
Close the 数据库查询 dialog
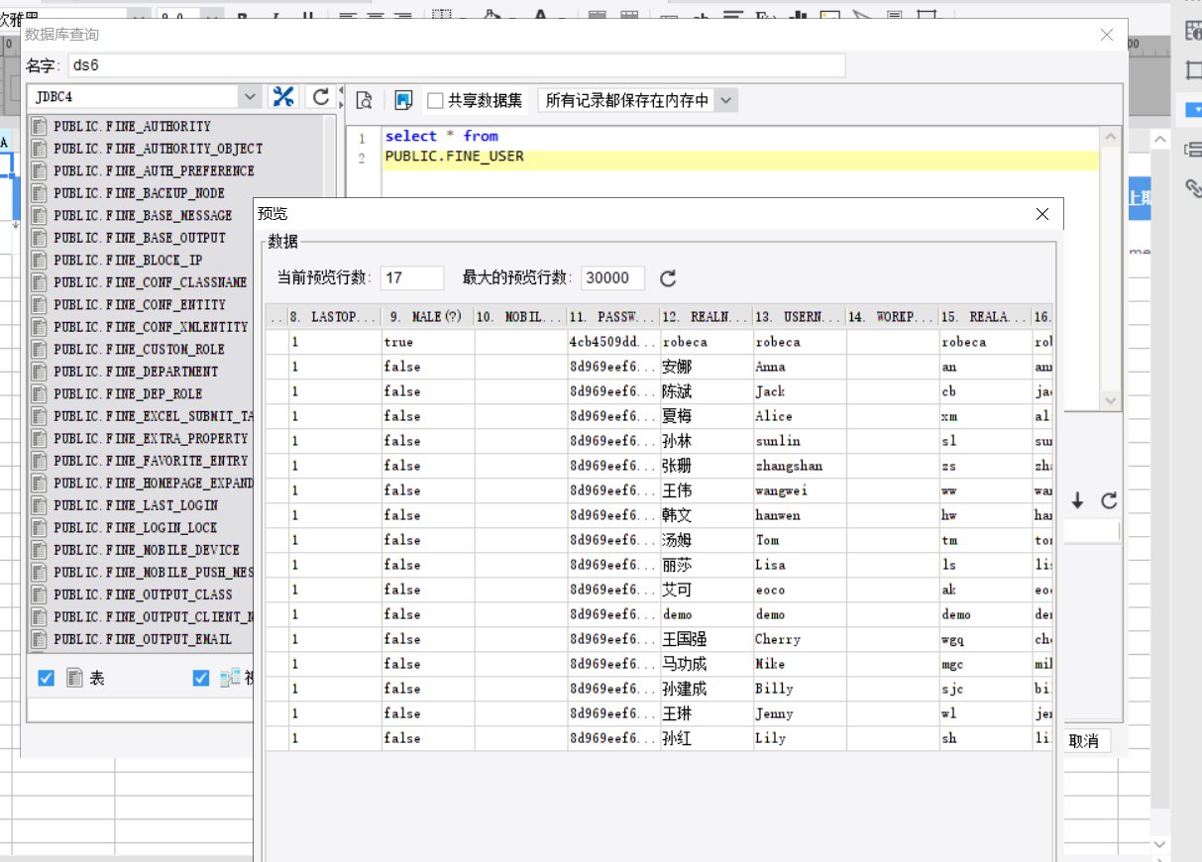click(1108, 35)
